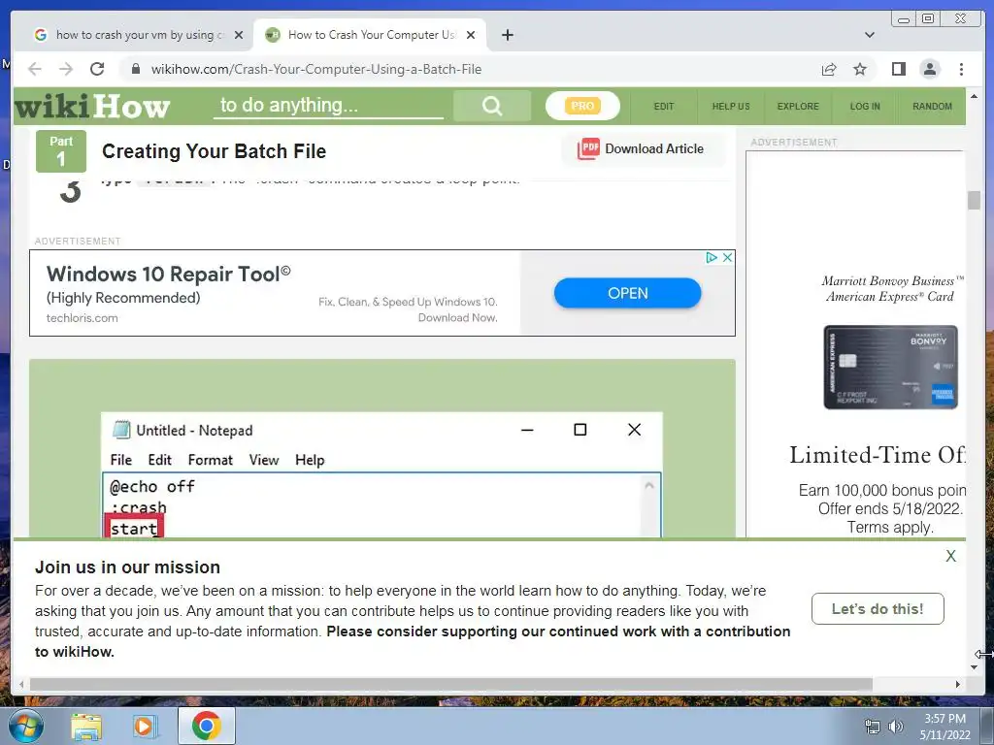The height and width of the screenshot is (745, 994).
Task: Open the Chrome profile avatar
Action: pos(929,69)
